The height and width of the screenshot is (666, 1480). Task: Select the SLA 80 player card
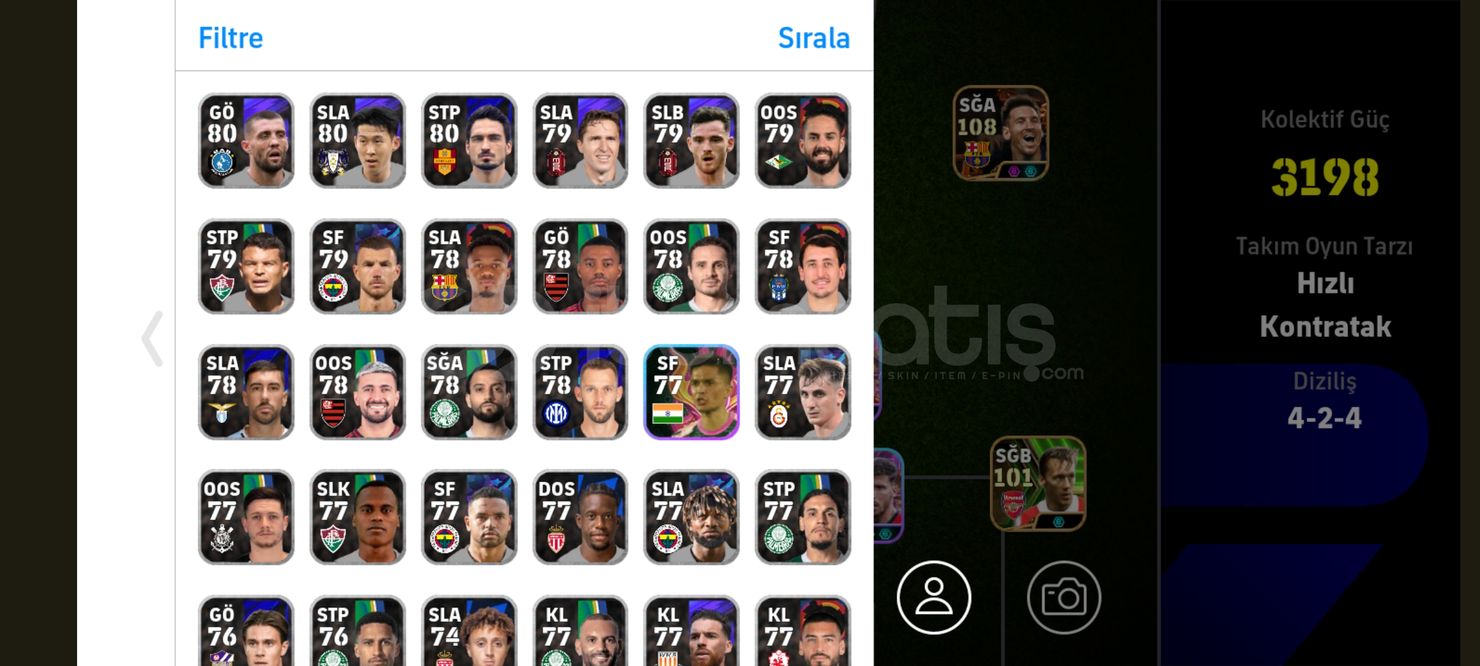358,141
